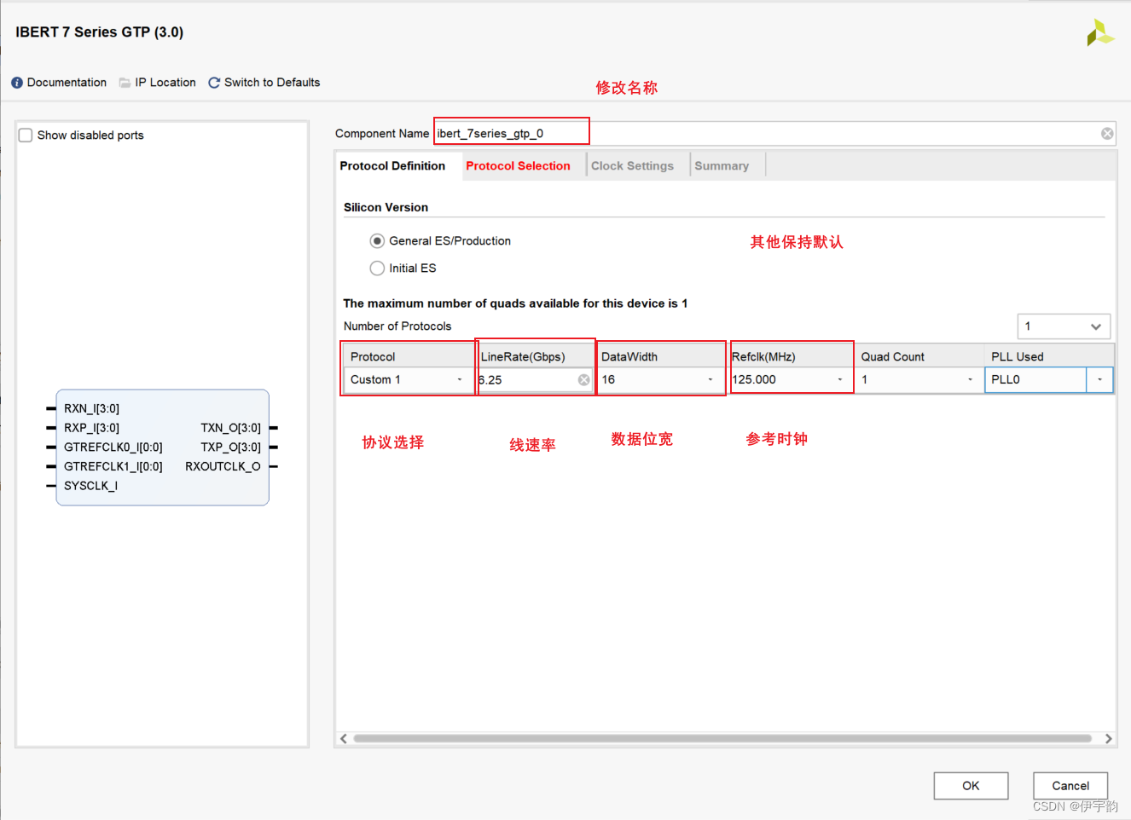Clear the Component Name field

click(x=1107, y=134)
